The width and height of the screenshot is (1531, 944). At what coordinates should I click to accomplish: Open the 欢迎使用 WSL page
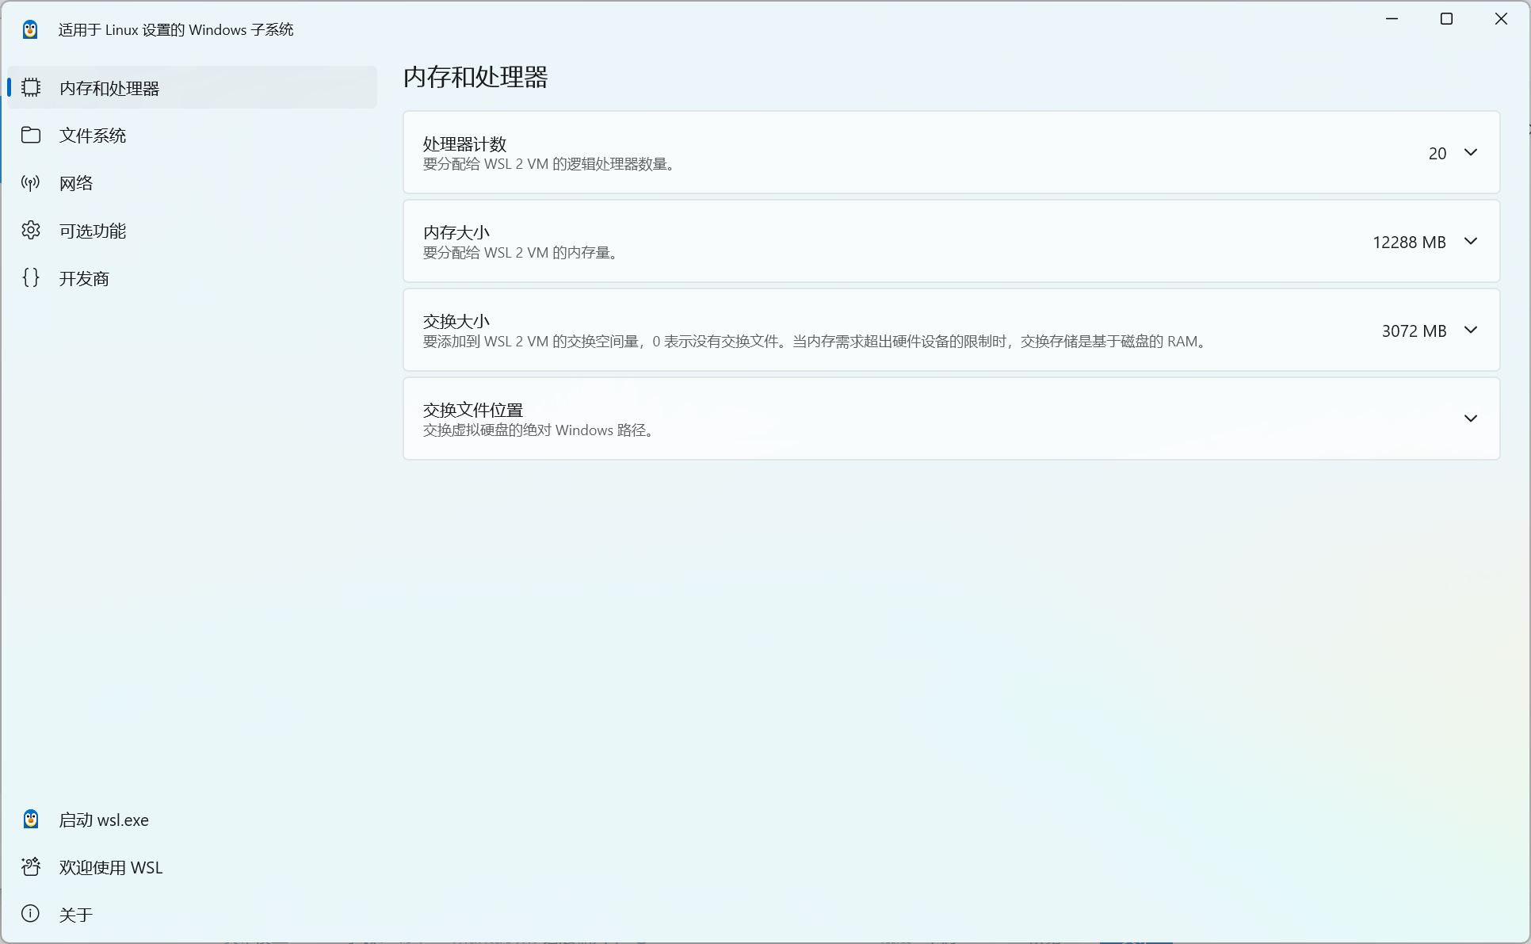(110, 866)
